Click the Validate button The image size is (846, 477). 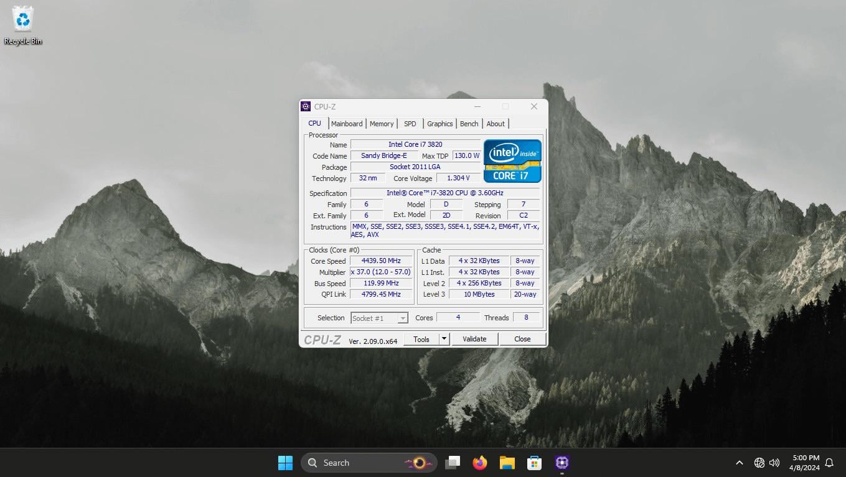pos(474,339)
